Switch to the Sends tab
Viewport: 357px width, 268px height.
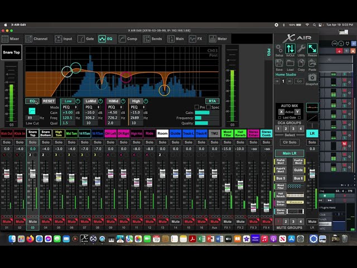pyautogui.click(x=152, y=39)
